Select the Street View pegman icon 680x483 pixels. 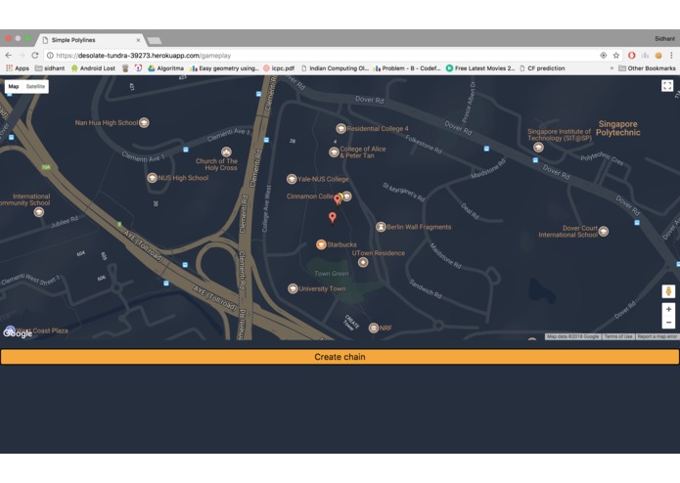tap(668, 291)
